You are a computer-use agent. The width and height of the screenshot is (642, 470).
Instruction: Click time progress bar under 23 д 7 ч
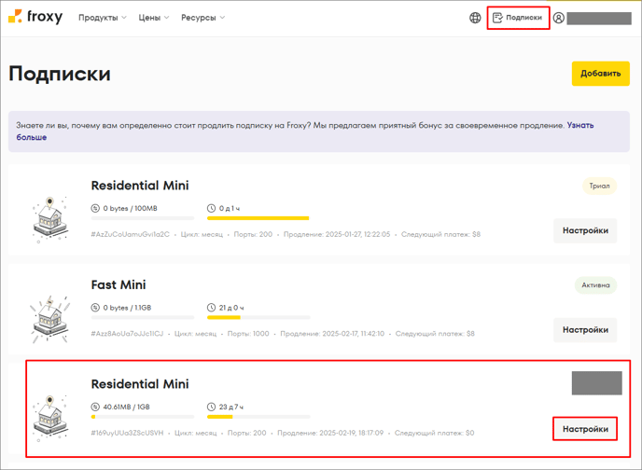pyautogui.click(x=258, y=417)
